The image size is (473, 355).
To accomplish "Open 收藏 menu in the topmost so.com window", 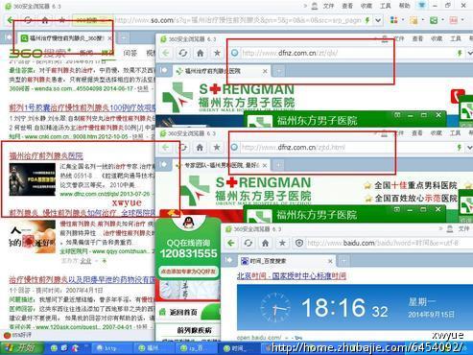I will [x=367, y=6].
